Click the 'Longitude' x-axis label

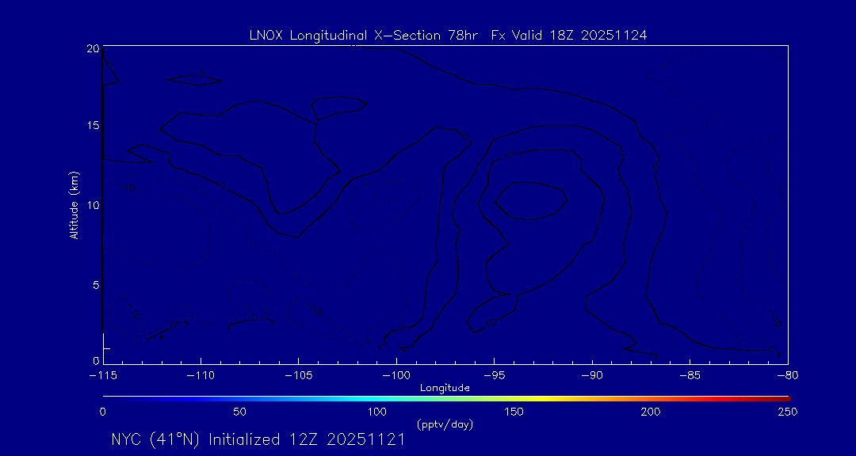445,387
